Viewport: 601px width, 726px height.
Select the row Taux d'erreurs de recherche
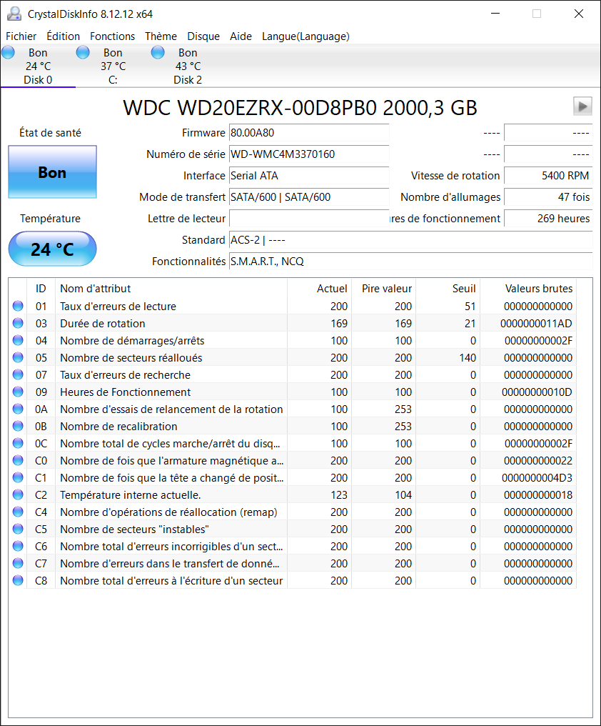(x=293, y=374)
